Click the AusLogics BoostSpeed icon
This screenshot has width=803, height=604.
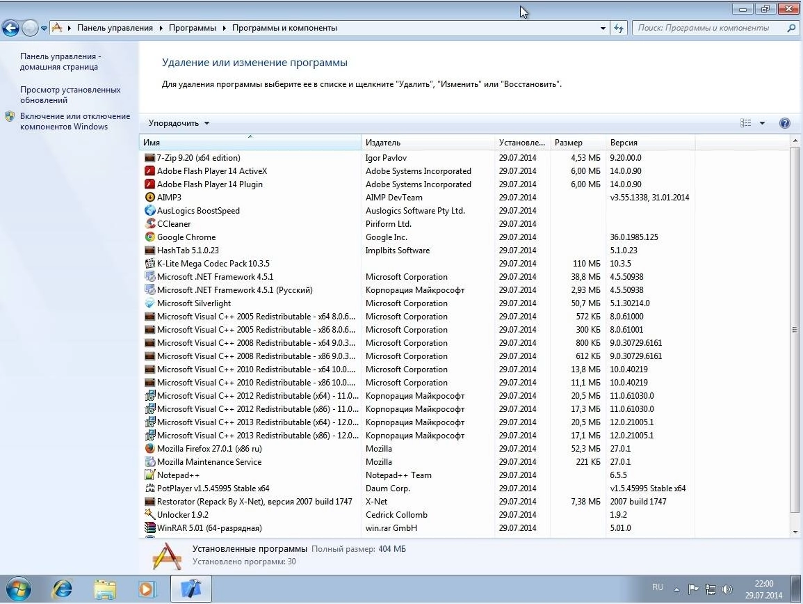(x=149, y=211)
